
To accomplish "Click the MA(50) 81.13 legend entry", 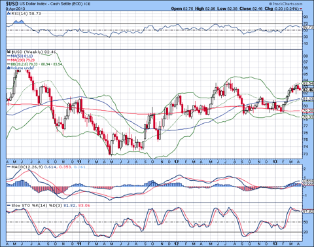I will tap(20, 56).
